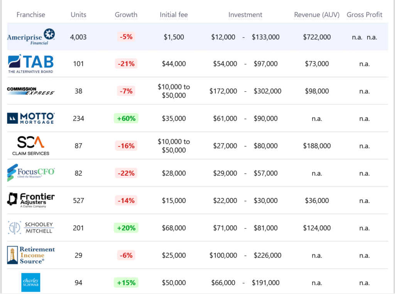Image resolution: width=395 pixels, height=294 pixels.
Task: Select the $188,000 revenue cell
Action: (x=317, y=146)
